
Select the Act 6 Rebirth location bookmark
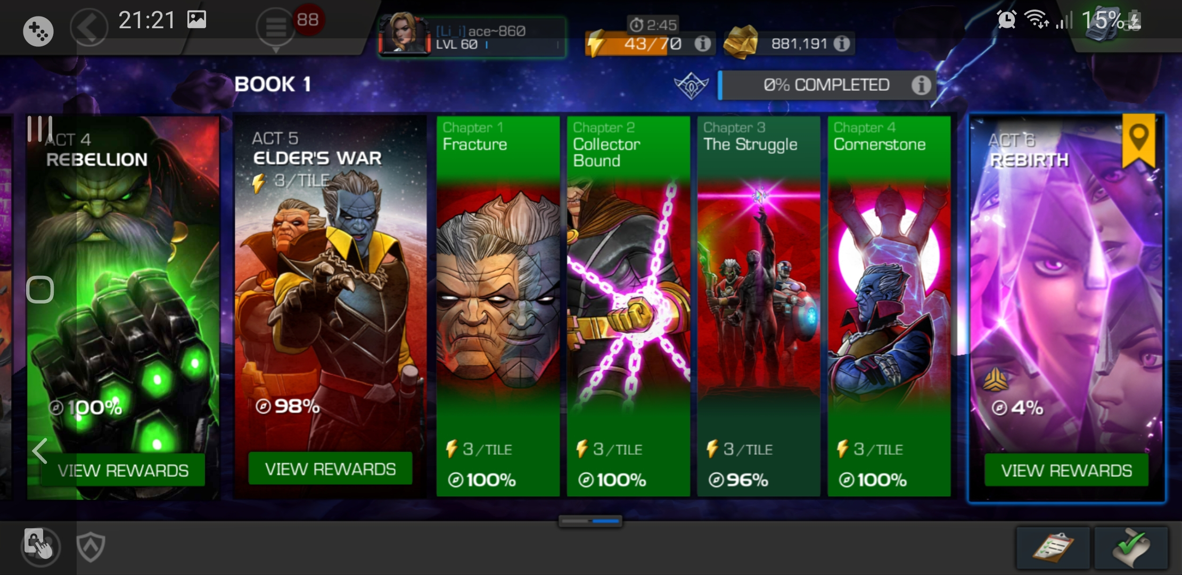1138,141
